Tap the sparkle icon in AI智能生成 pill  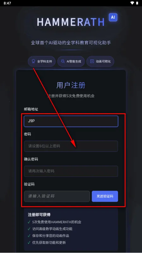click(x=63, y=61)
